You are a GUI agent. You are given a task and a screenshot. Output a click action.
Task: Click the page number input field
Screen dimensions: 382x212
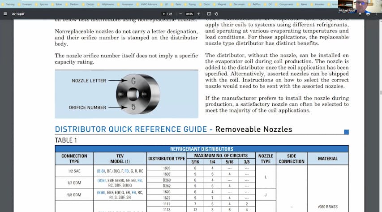click(164, 14)
